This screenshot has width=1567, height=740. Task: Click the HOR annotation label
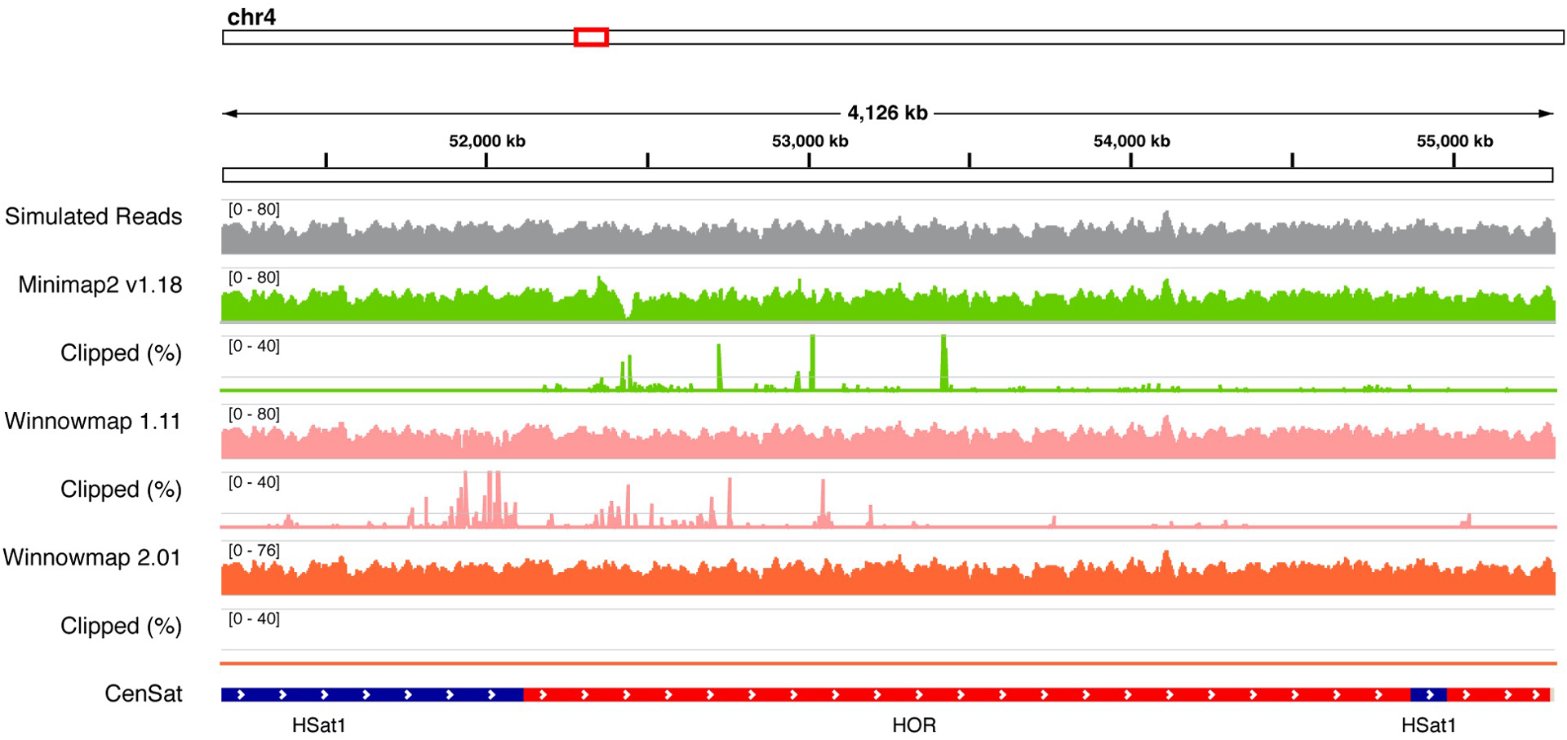[x=914, y=725]
